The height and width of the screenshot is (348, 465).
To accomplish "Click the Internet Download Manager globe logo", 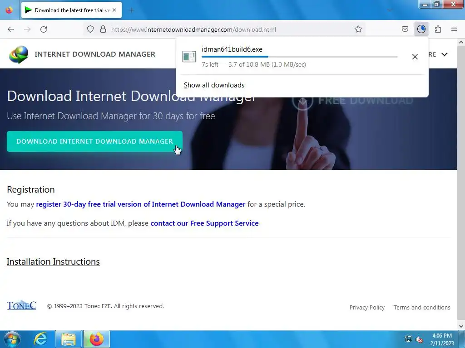I will coord(19,54).
